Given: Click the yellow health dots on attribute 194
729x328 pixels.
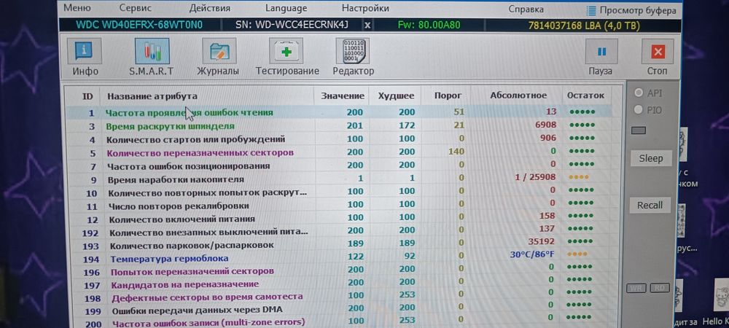Looking at the screenshot, I should 578,254.
